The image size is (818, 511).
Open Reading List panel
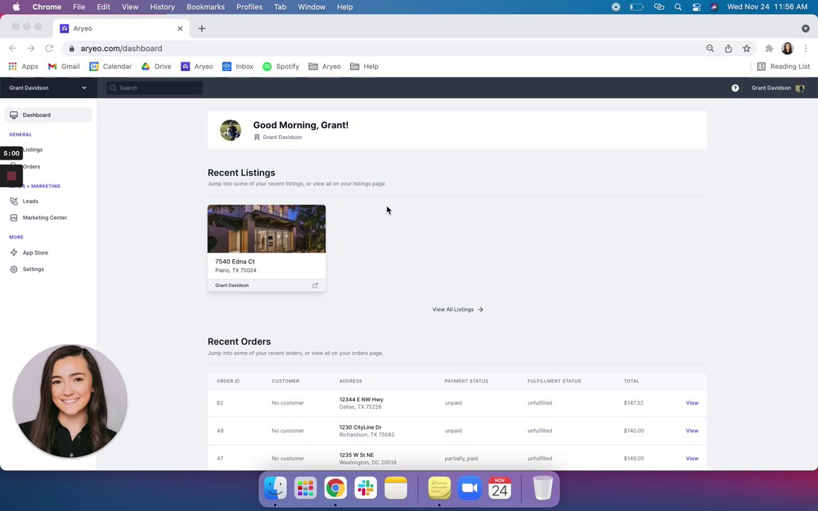[x=784, y=66]
